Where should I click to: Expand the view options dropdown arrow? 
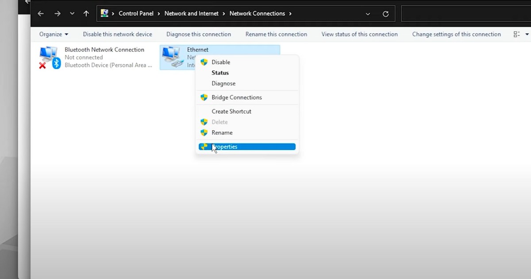pos(527,34)
